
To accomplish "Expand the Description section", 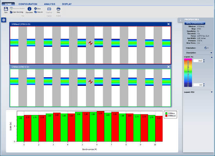I will (211, 53).
